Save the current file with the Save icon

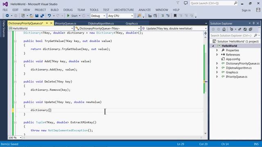(x=37, y=16)
